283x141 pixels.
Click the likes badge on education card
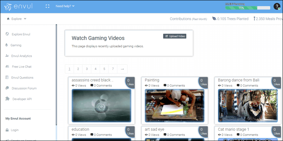[x=130, y=132]
